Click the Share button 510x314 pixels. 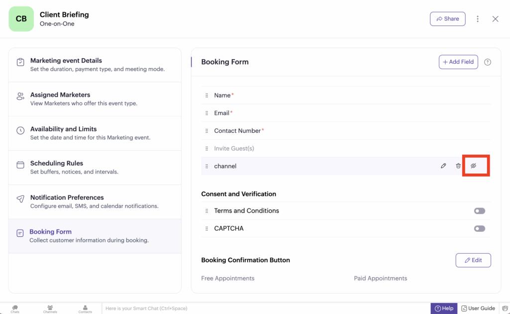447,19
